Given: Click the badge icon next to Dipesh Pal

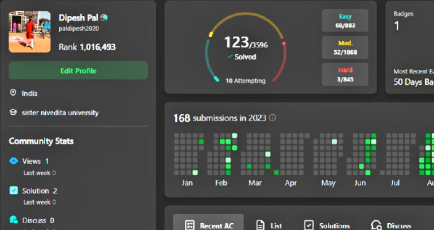Looking at the screenshot, I should tap(104, 18).
